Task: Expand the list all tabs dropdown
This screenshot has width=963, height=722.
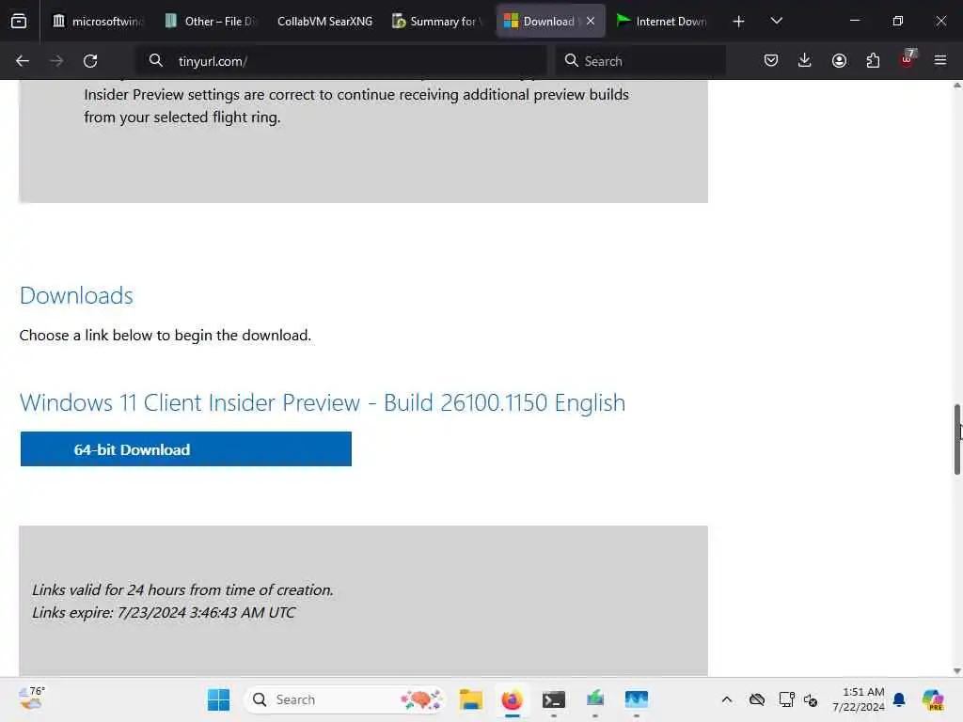Action: point(776,21)
